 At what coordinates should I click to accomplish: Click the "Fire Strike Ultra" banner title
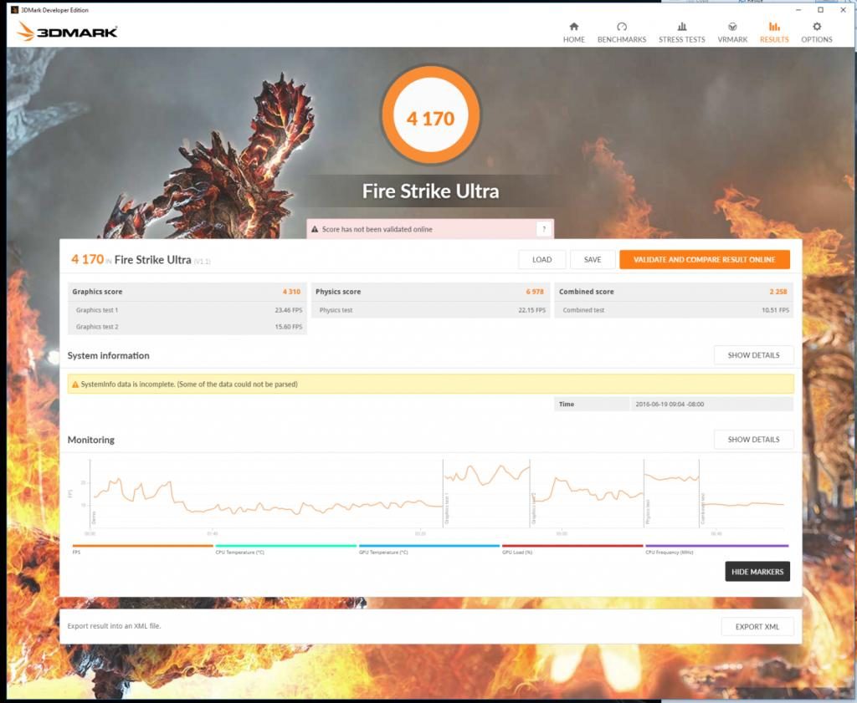[431, 191]
